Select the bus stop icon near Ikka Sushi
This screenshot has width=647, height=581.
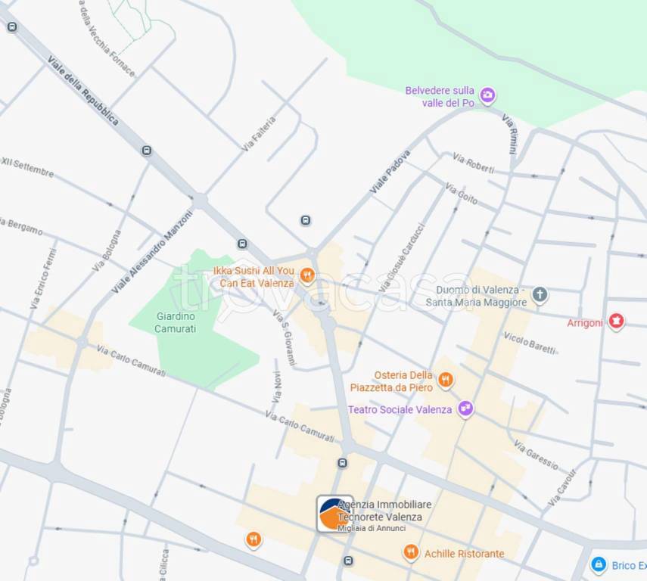[243, 244]
